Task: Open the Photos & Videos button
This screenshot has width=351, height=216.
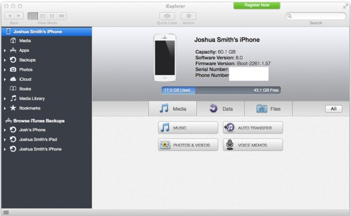Action: click(x=188, y=145)
